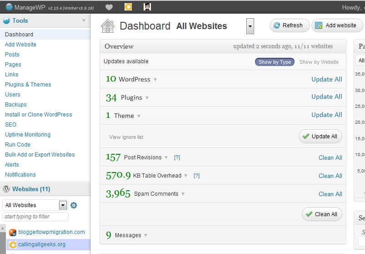Open Run Code menu item
Viewport: 365px width, 254px height.
click(x=18, y=145)
